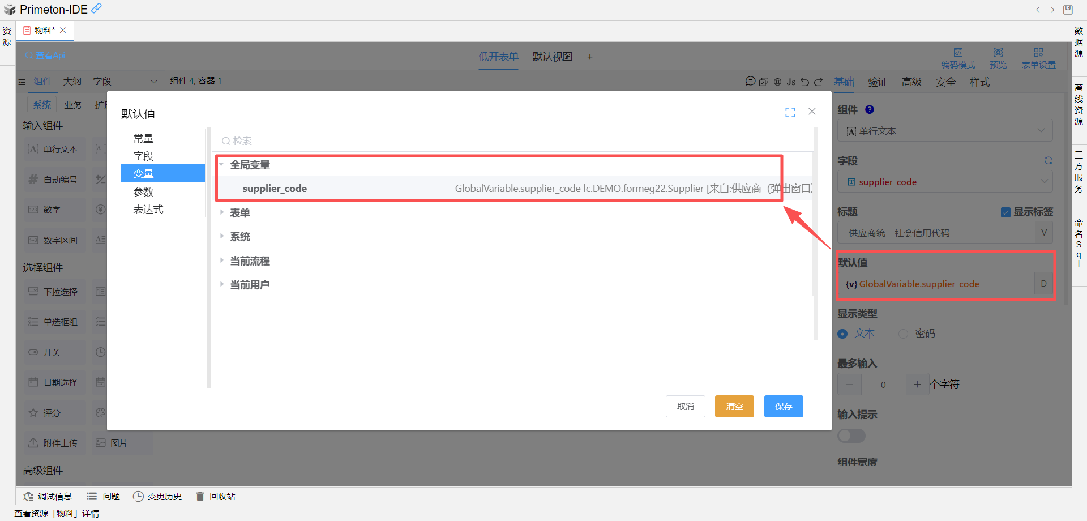
Task: Select the 密码 radio button
Action: tap(903, 334)
